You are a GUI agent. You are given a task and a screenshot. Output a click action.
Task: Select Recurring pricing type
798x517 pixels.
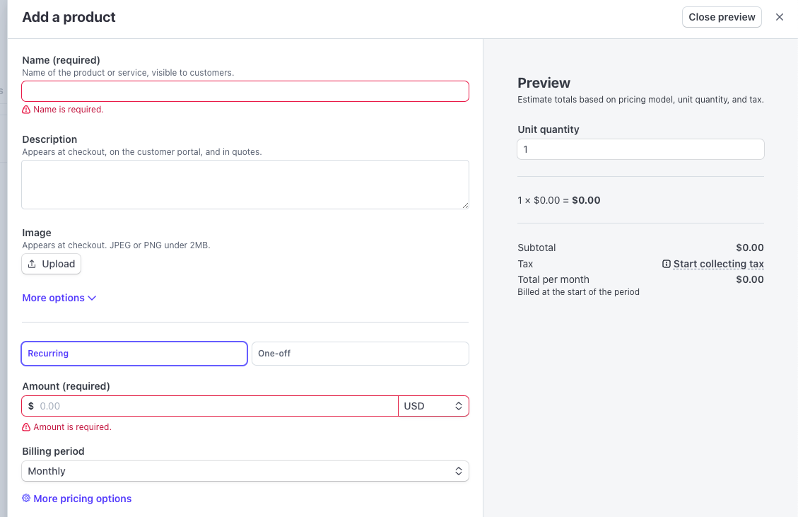[x=134, y=354]
